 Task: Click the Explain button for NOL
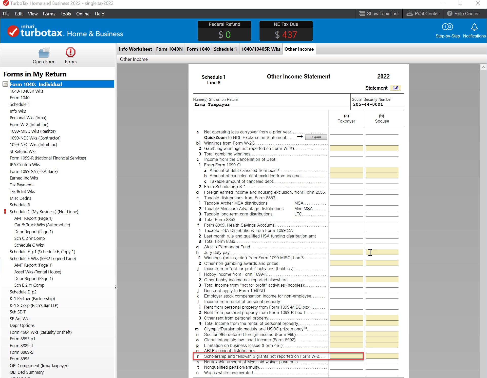click(x=316, y=137)
